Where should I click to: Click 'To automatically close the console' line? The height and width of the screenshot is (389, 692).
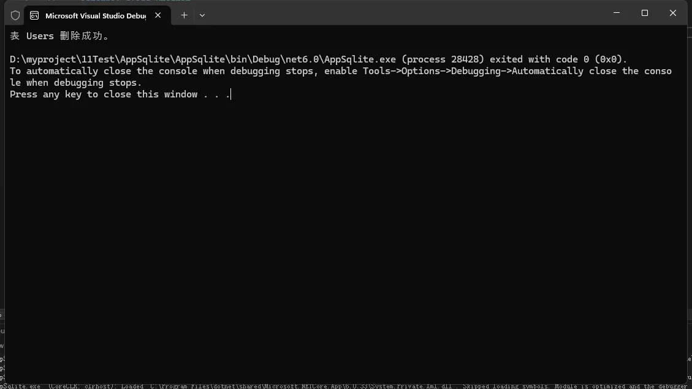point(341,71)
